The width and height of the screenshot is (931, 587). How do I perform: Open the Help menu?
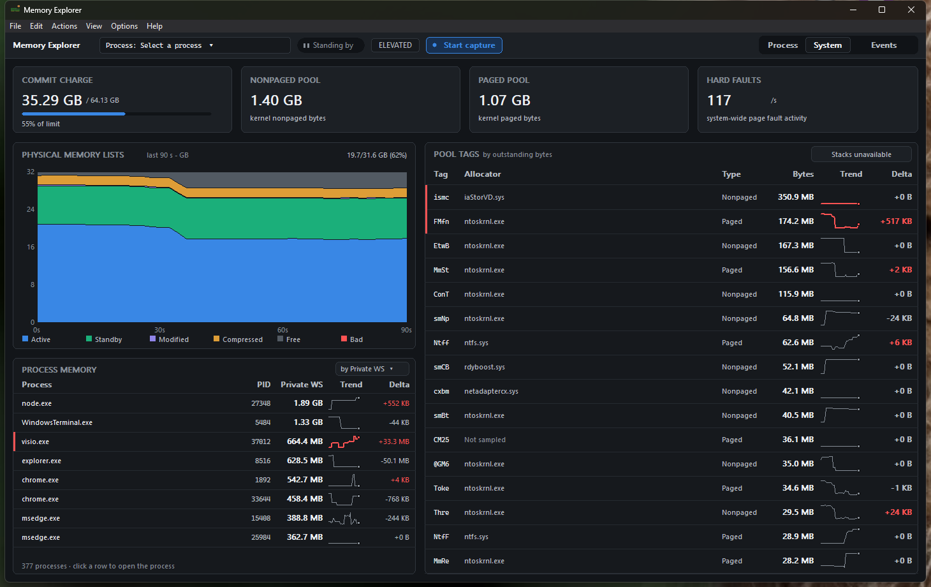pyautogui.click(x=154, y=26)
